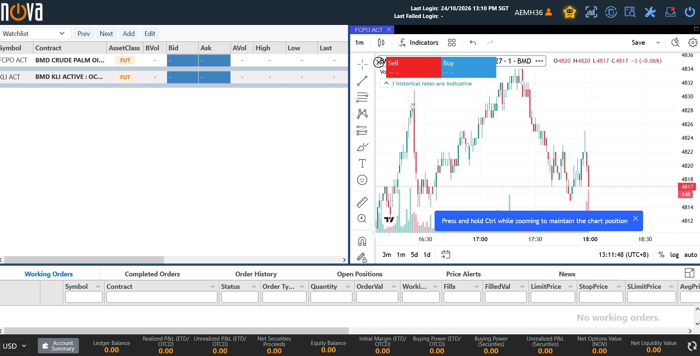Refresh the account summary bar

(x=692, y=345)
